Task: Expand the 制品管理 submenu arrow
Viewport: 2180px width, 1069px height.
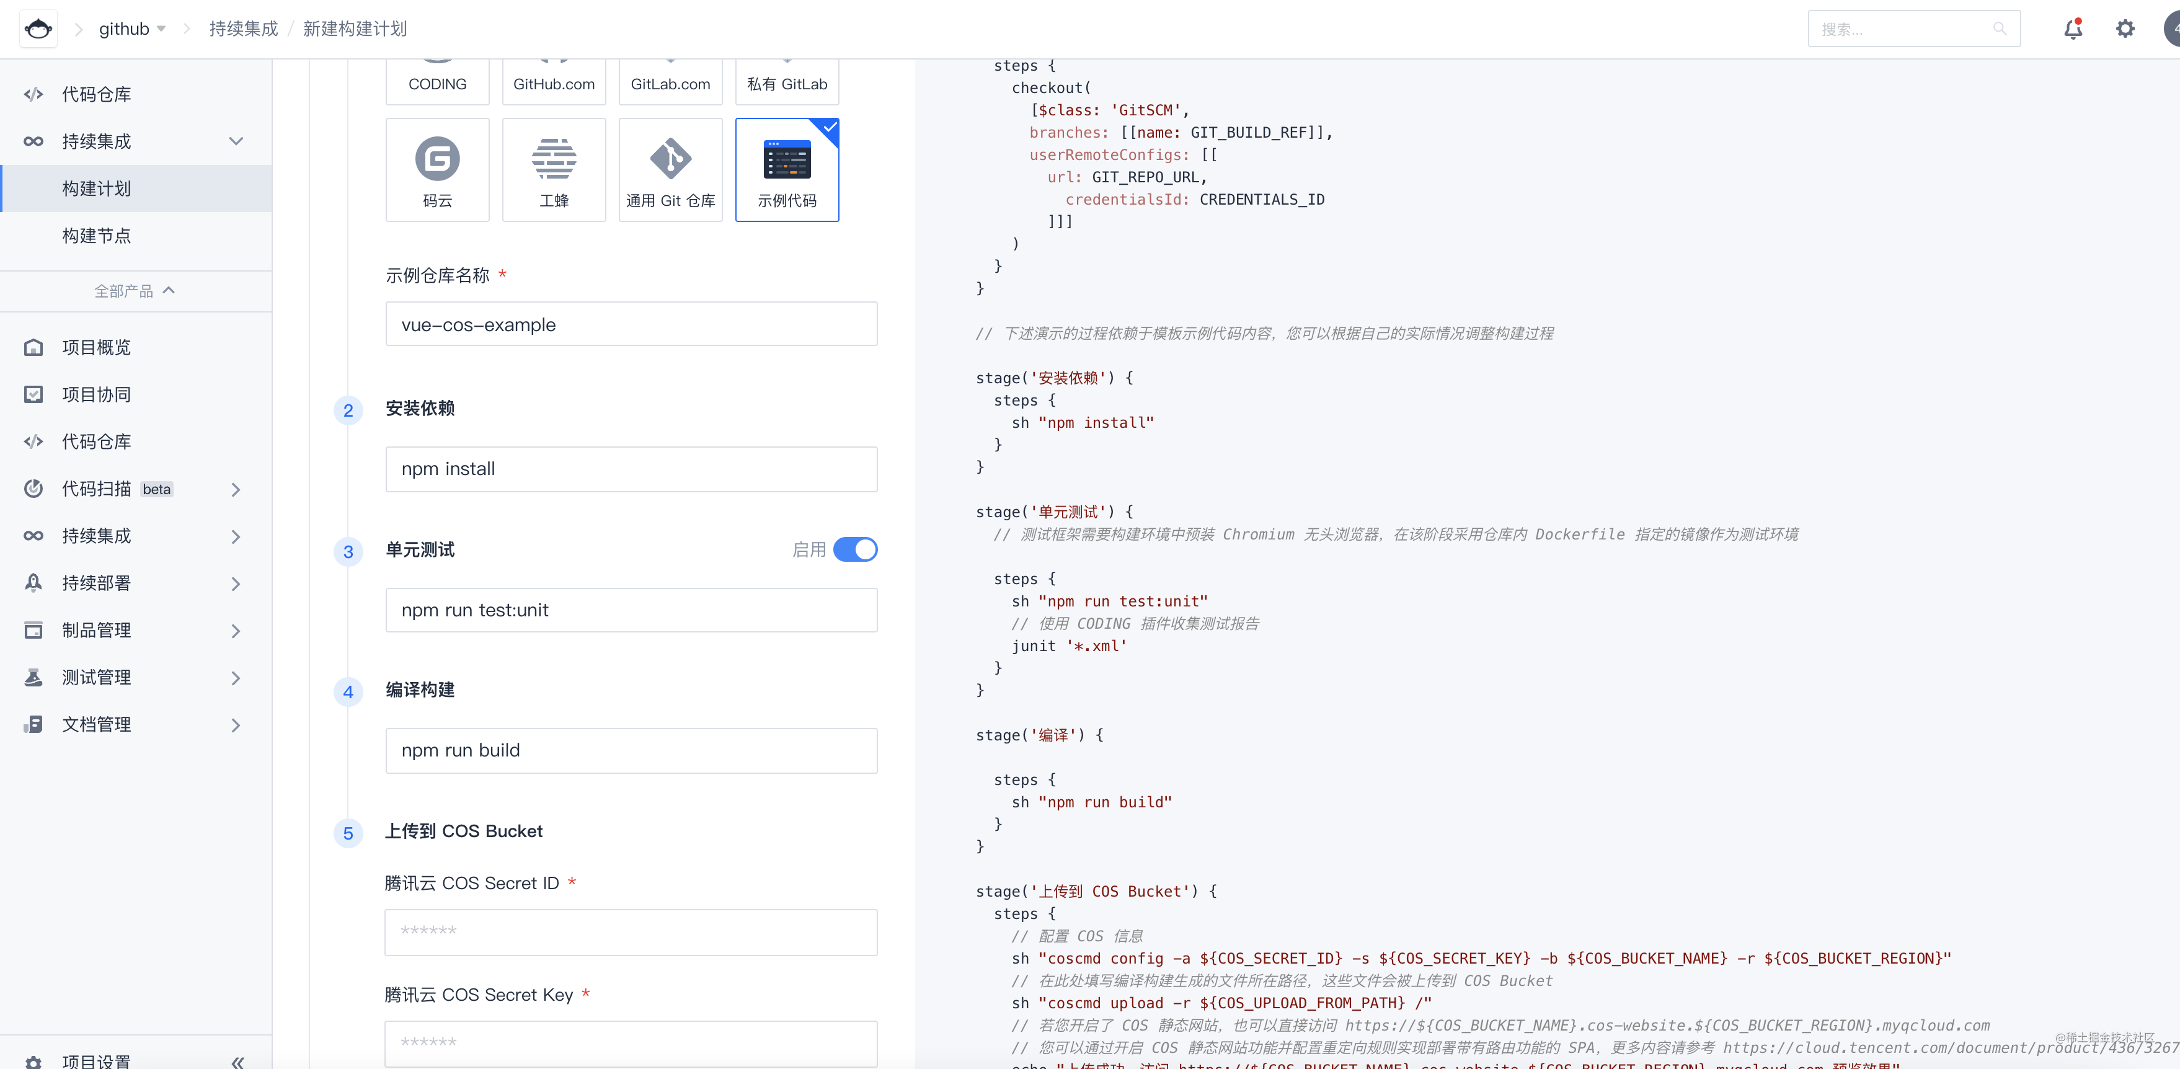Action: click(x=236, y=631)
